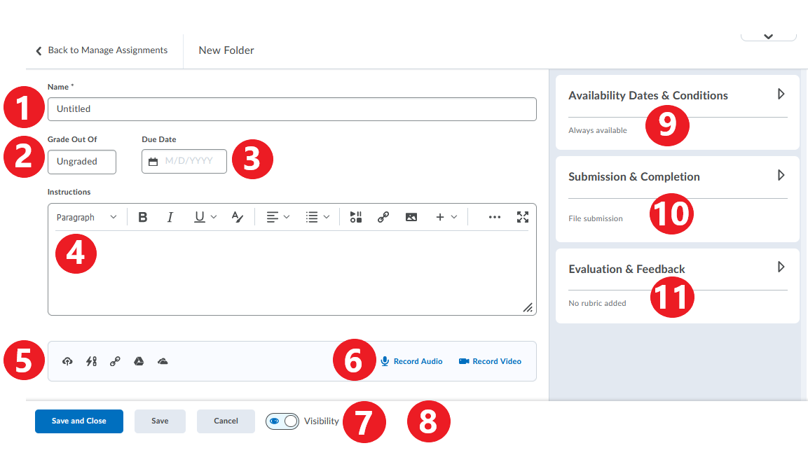Image resolution: width=808 pixels, height=469 pixels.
Task: Click the Due Date field
Action: pyautogui.click(x=184, y=160)
